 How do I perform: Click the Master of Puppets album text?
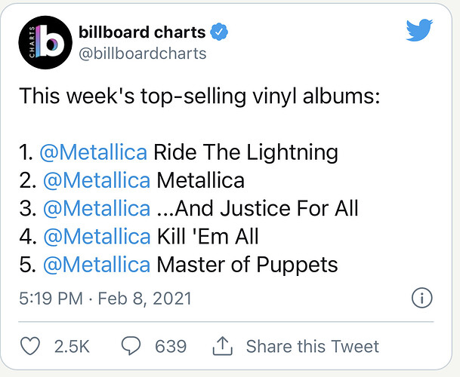pyautogui.click(x=247, y=265)
